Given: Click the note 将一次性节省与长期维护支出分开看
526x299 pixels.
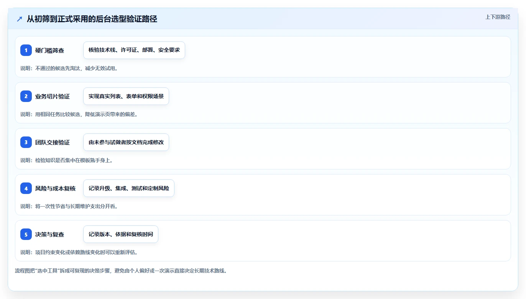Looking at the screenshot, I should click(69, 206).
